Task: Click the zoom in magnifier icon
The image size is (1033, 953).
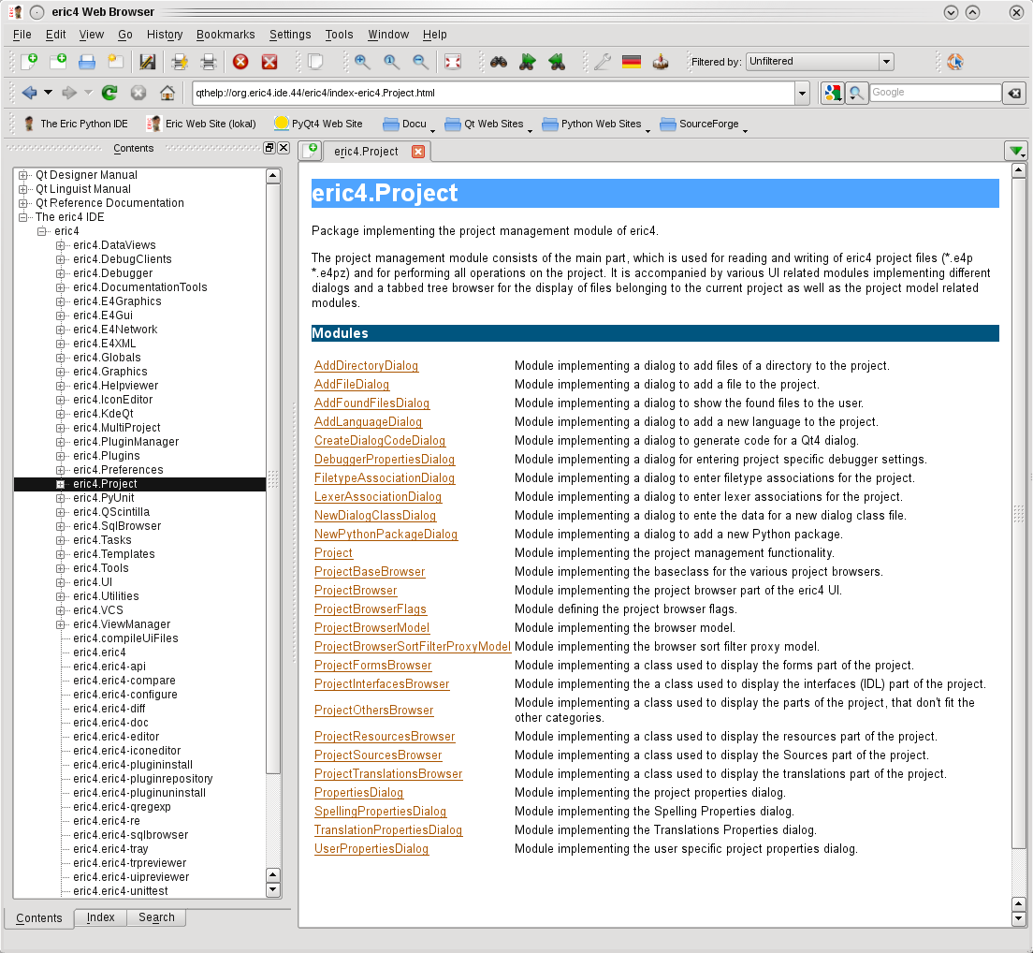Action: tap(362, 62)
